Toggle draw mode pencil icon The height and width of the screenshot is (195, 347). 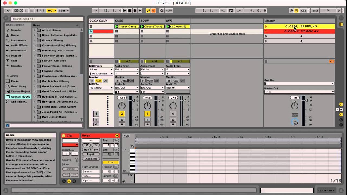(291, 11)
